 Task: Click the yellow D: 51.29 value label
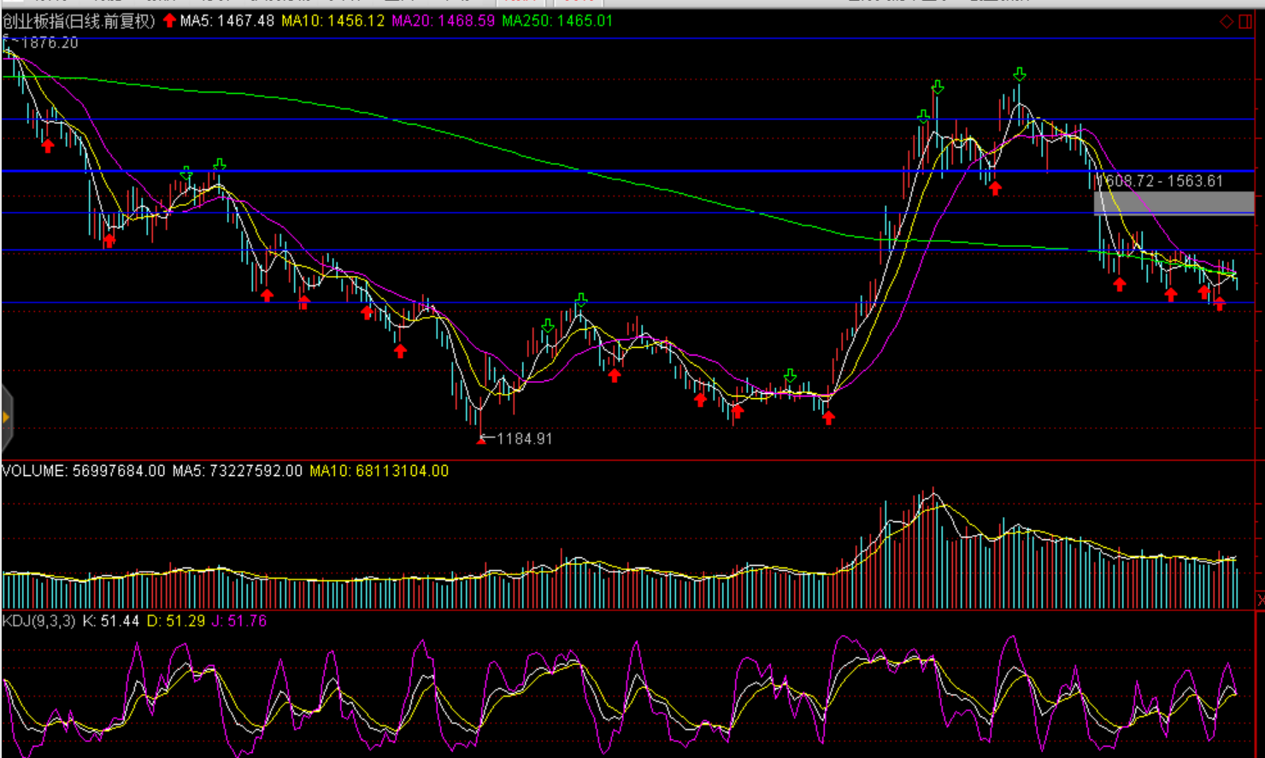tap(176, 621)
